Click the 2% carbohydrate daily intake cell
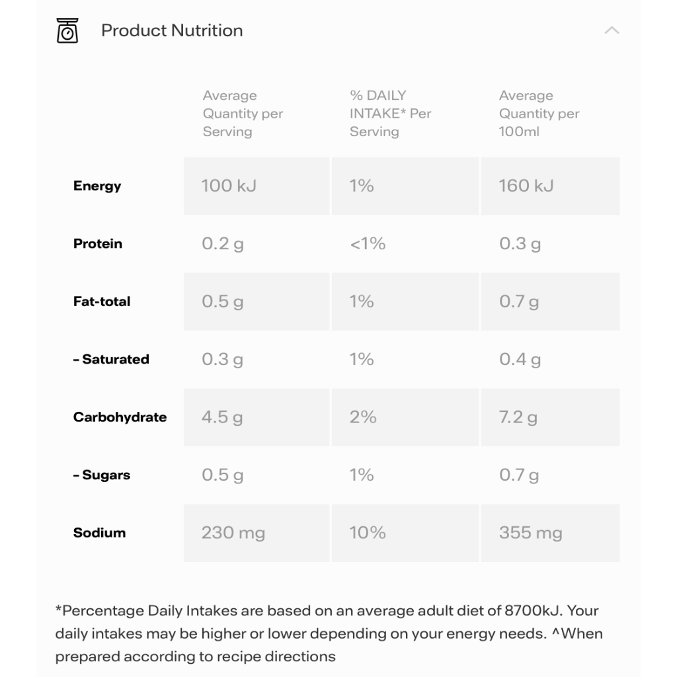 [405, 418]
